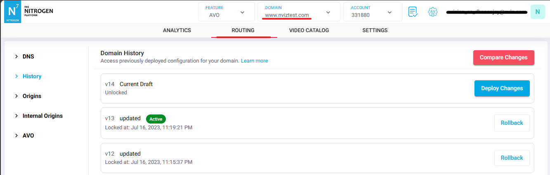
Task: Expand the DNS sidebar section
Action: click(x=28, y=56)
